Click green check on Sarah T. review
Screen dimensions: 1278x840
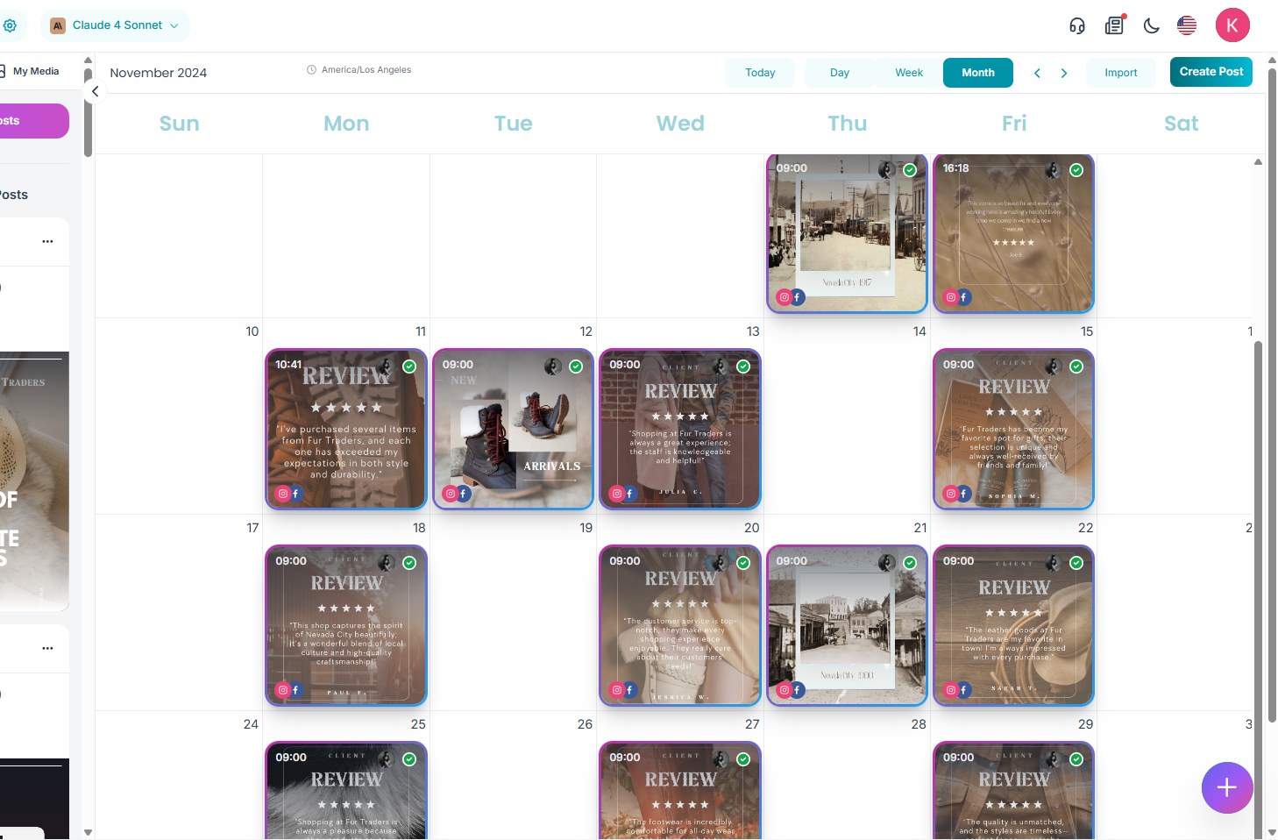coord(1076,563)
